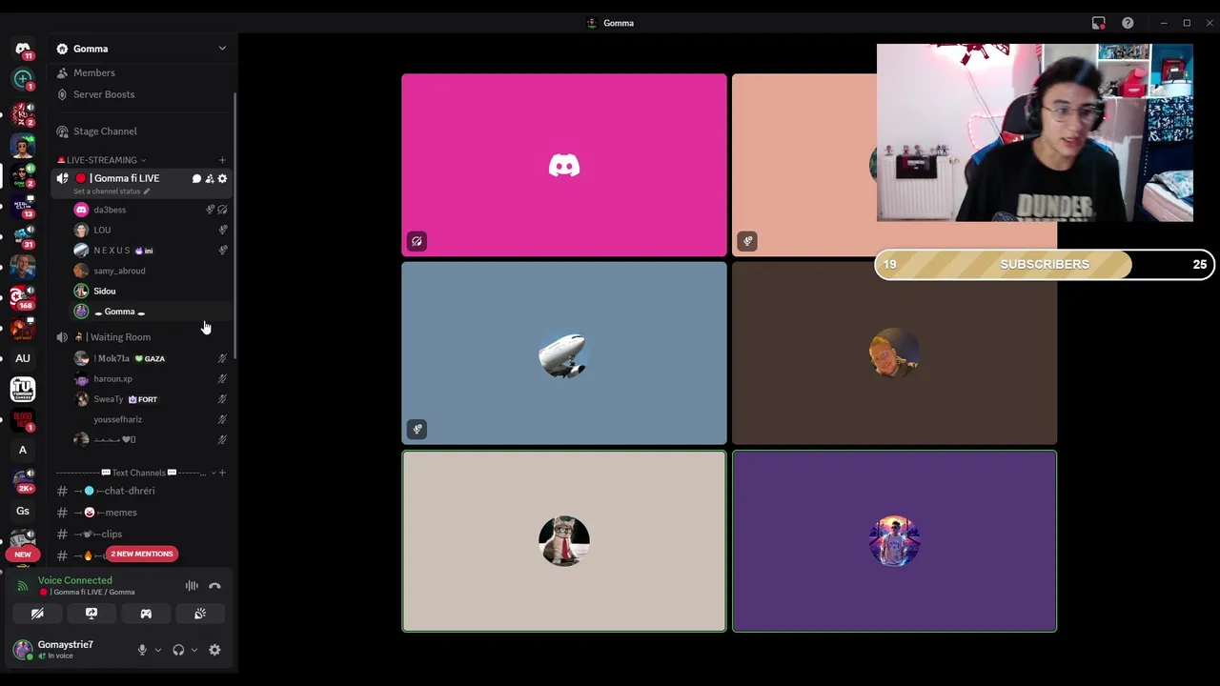Toggle noise suppression waveform icon
Screen dimensions: 1220x686
pyautogui.click(x=192, y=586)
